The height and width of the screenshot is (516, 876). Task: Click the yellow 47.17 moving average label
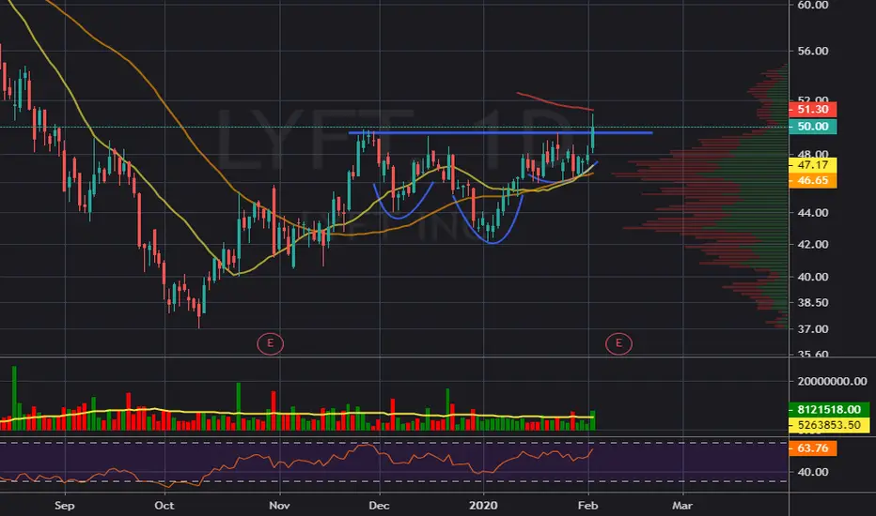pyautogui.click(x=812, y=165)
